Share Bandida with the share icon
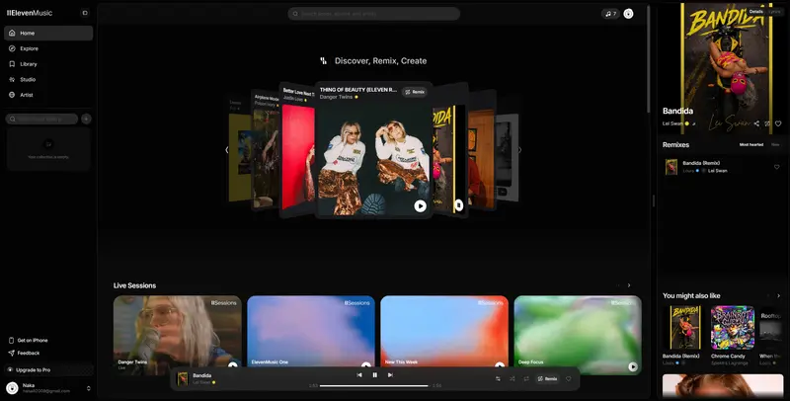The image size is (790, 401). 756,123
